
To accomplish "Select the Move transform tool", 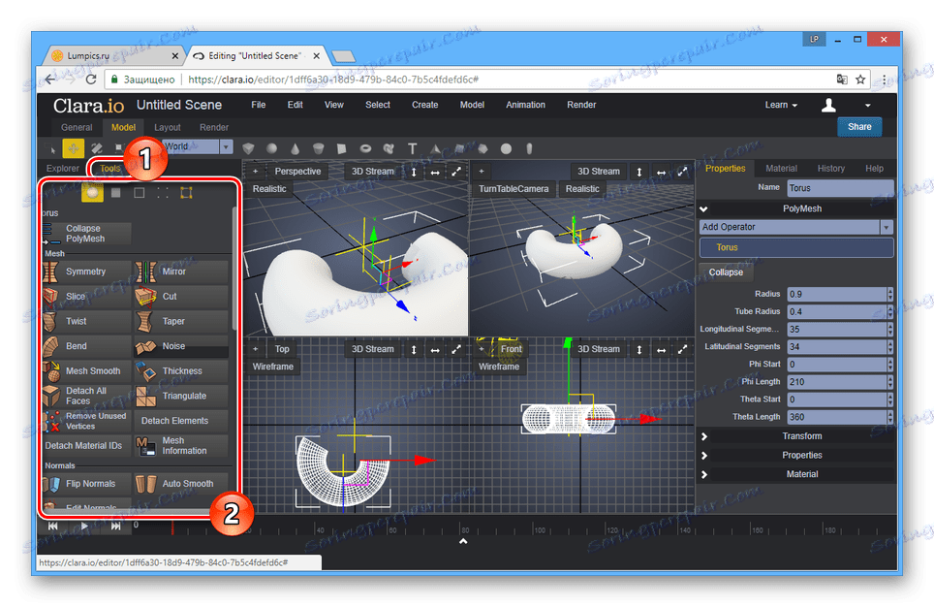I will (74, 148).
